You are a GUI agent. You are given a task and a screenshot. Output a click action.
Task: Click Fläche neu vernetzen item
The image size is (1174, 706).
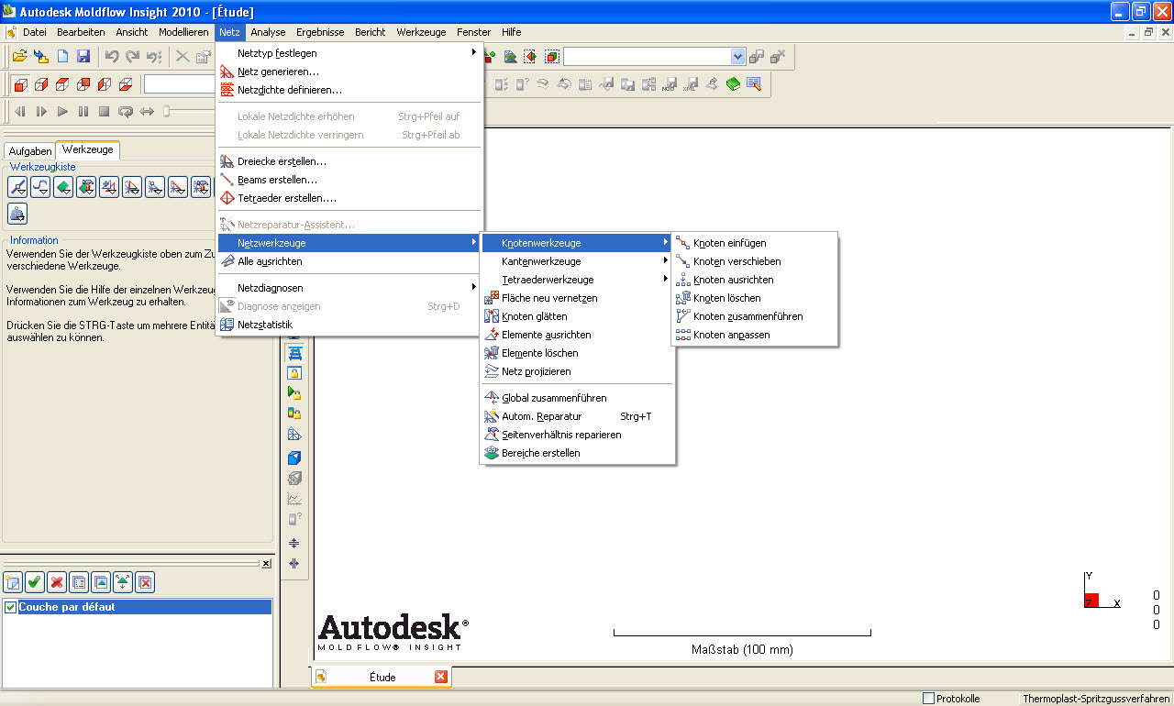coord(578,298)
